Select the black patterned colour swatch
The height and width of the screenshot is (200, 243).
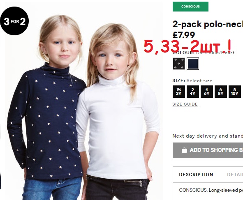[x=179, y=64]
